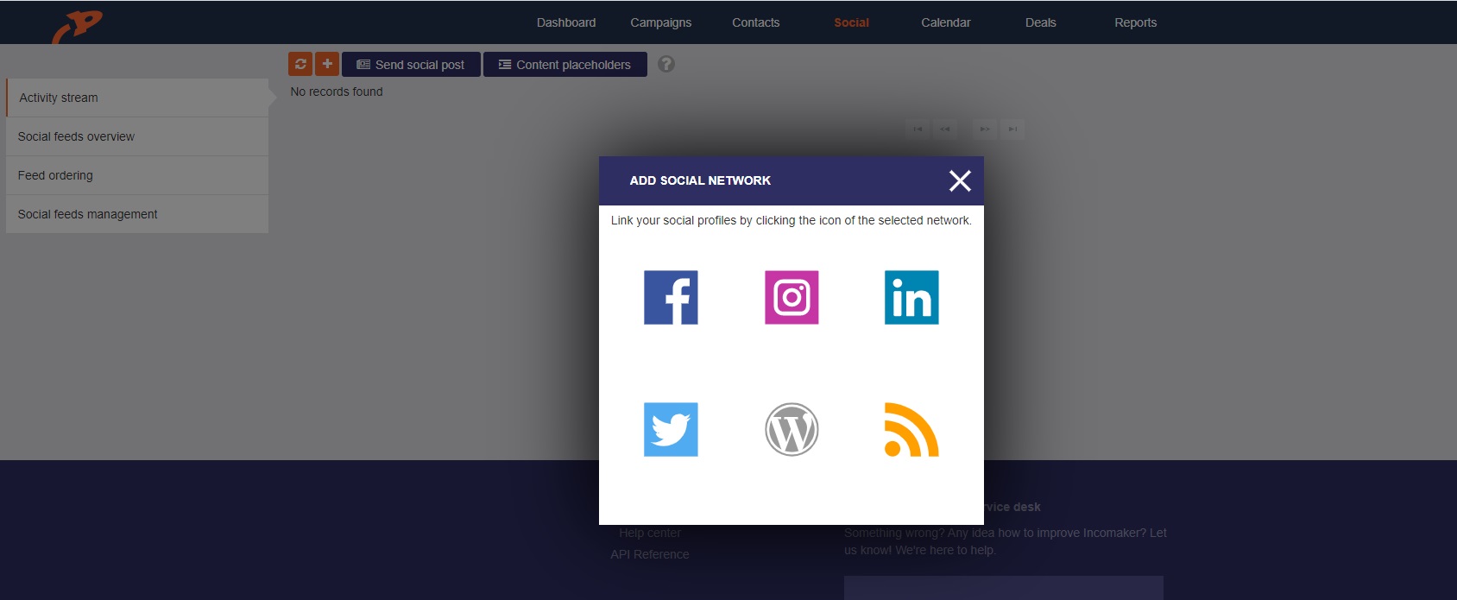
Task: Open Feed ordering in sidebar
Action: [x=137, y=175]
